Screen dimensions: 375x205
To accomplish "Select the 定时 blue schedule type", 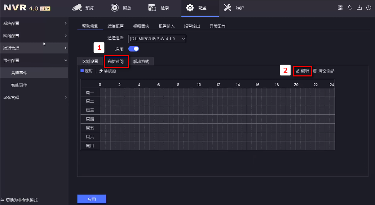I will 87,71.
